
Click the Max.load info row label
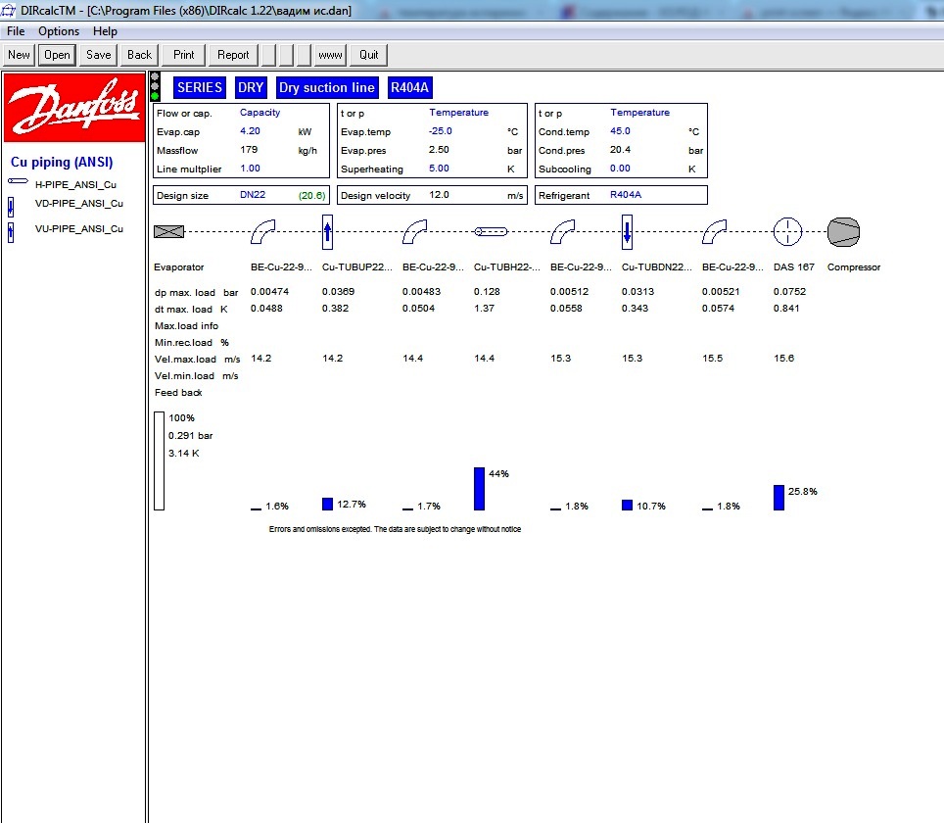(187, 326)
